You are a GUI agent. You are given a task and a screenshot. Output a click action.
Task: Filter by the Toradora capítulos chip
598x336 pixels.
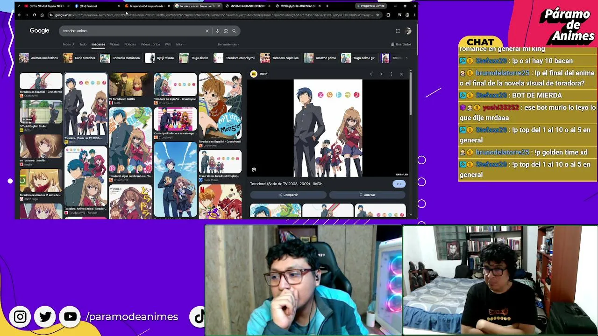(279, 58)
